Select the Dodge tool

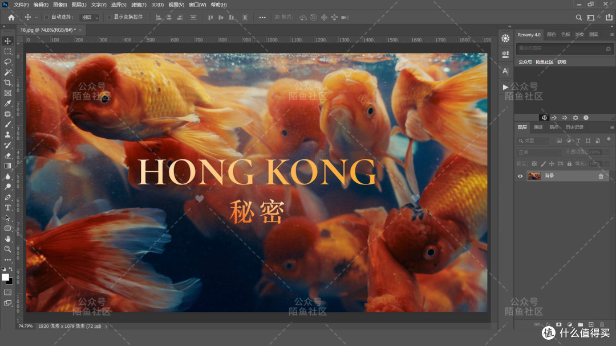(x=7, y=187)
